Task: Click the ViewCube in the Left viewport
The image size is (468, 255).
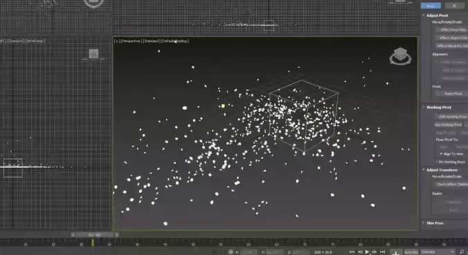Action: (93, 55)
